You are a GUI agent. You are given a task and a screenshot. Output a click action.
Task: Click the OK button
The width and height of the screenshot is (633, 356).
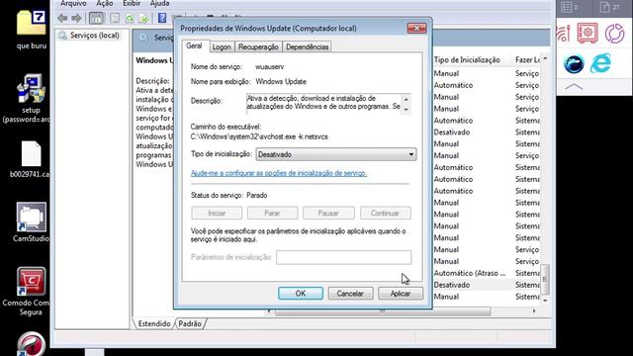pos(301,294)
